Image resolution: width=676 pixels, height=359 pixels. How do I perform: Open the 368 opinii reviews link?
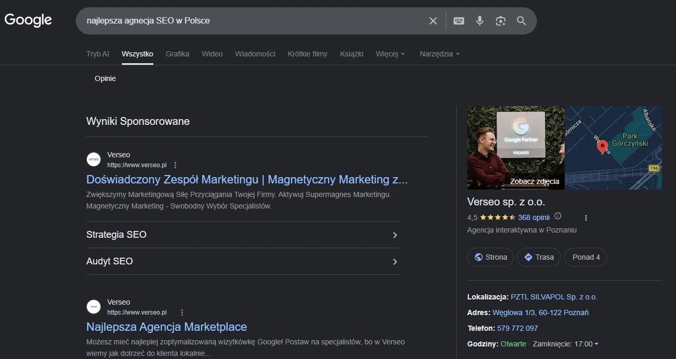(534, 217)
